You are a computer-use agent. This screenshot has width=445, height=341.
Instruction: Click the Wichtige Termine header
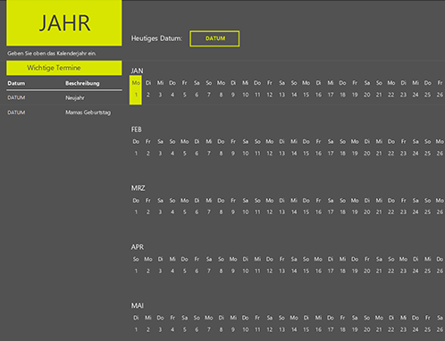click(x=64, y=68)
